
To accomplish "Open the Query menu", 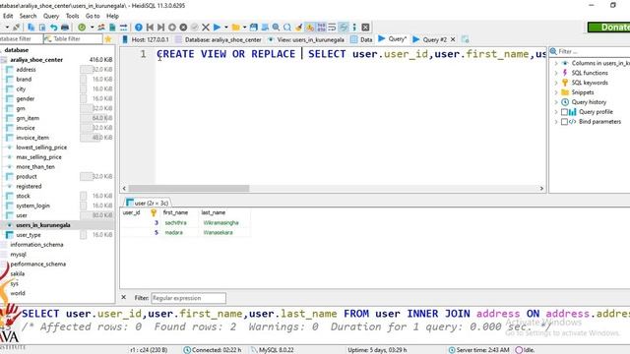I will [x=51, y=16].
